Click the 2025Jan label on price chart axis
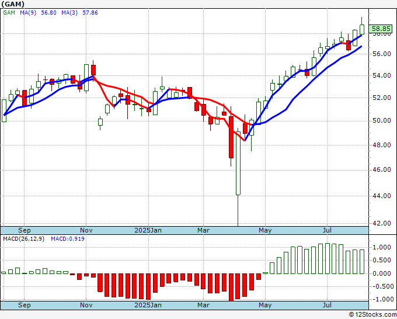Viewport: 397px width, 319px height. coord(148,230)
